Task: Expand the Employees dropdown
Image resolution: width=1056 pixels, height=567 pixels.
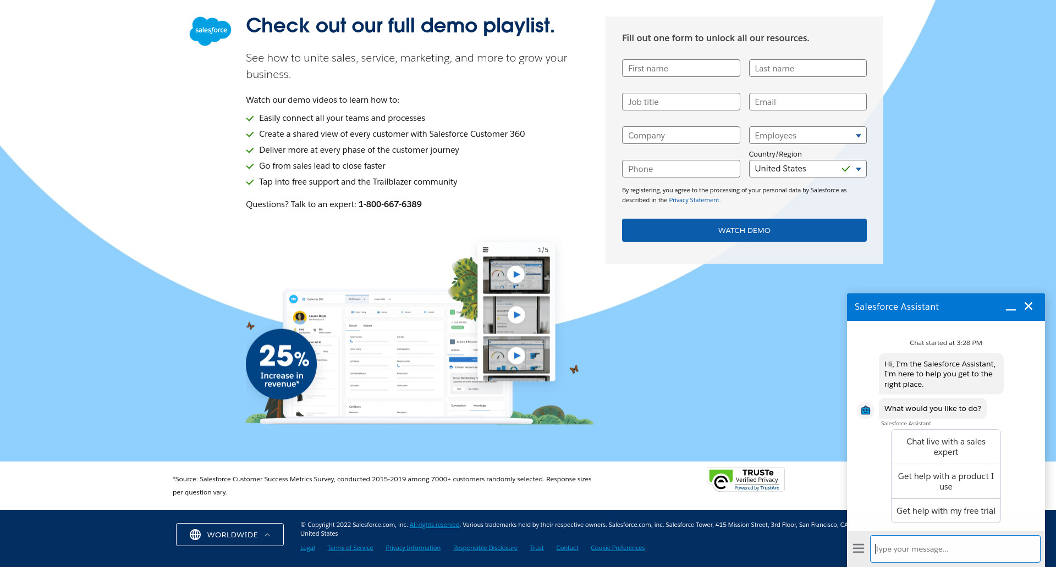Action: point(807,135)
